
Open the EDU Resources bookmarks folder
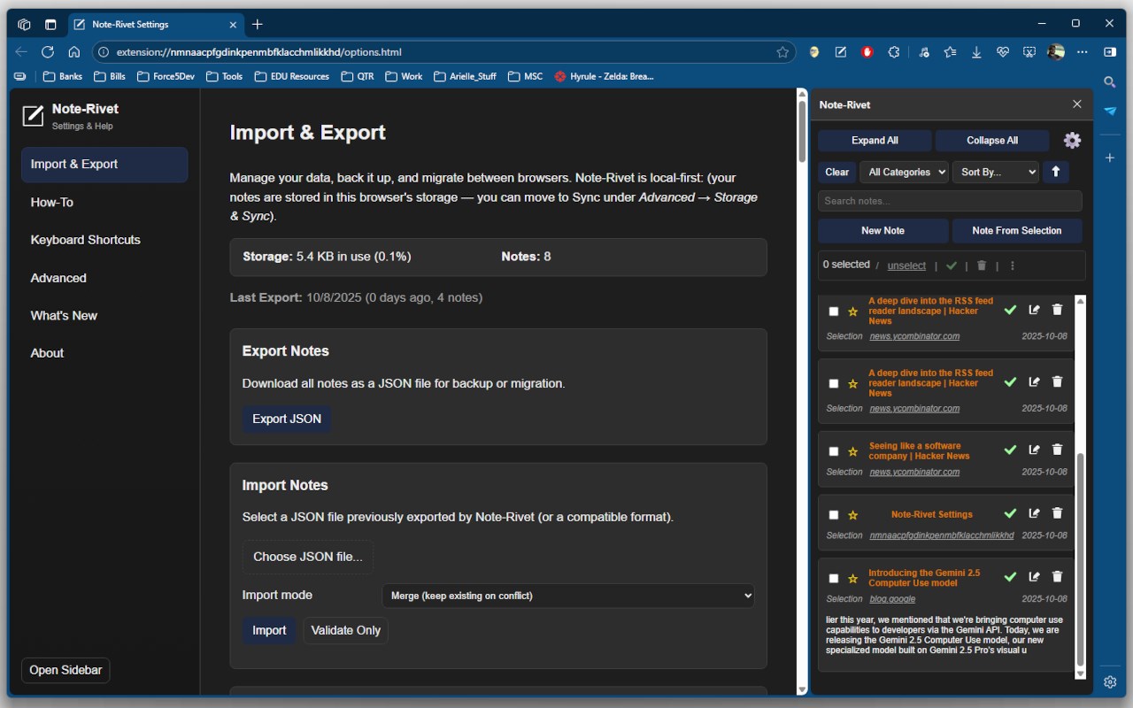291,76
